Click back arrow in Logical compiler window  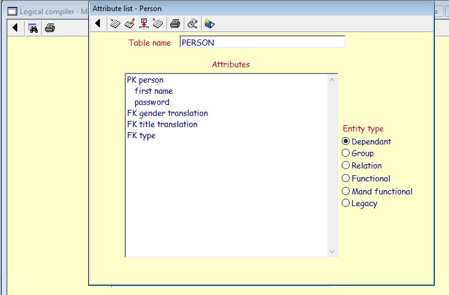[x=15, y=28]
